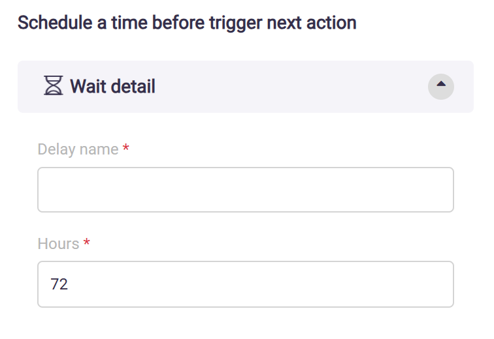Click the "Delay name" field label
This screenshot has width=494, height=339.
click(x=78, y=149)
